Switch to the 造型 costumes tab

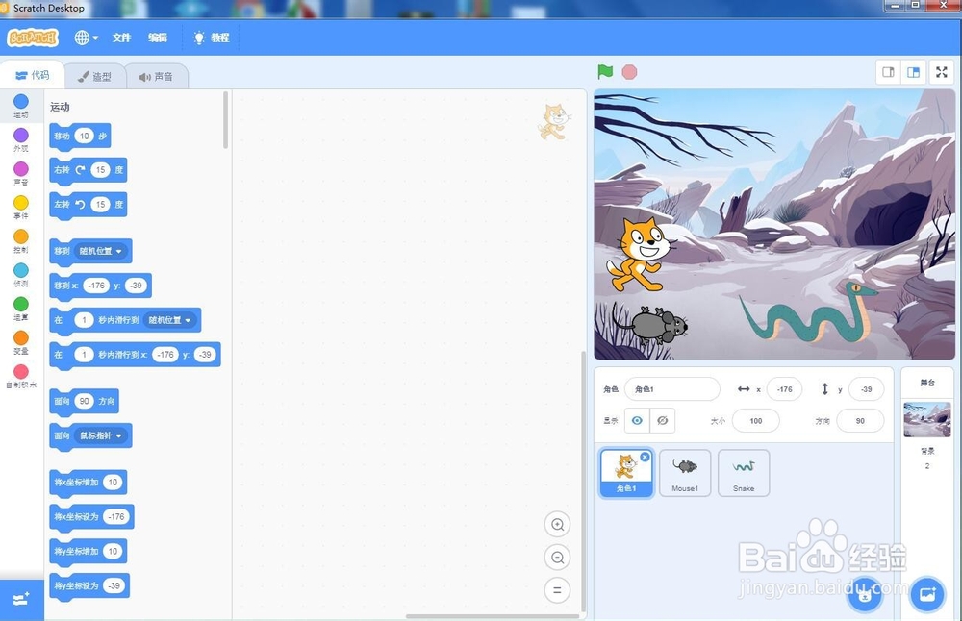click(x=95, y=77)
